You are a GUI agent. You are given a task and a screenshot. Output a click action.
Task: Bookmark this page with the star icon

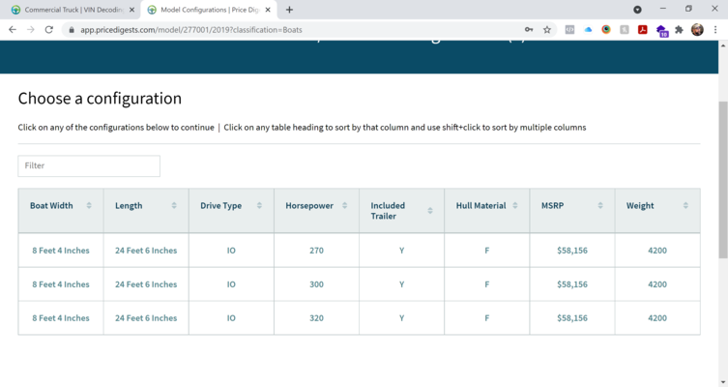(547, 30)
